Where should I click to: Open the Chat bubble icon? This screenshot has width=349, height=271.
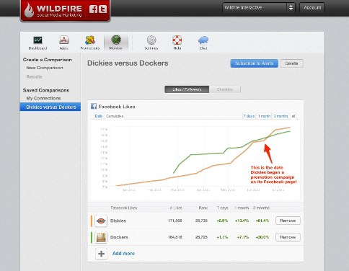click(203, 40)
